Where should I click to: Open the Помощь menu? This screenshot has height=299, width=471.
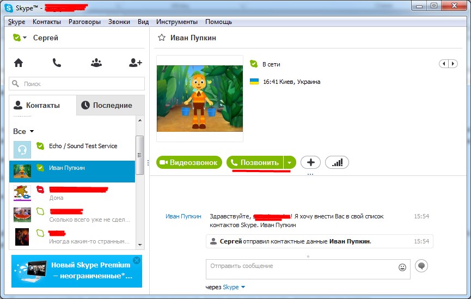(x=219, y=22)
